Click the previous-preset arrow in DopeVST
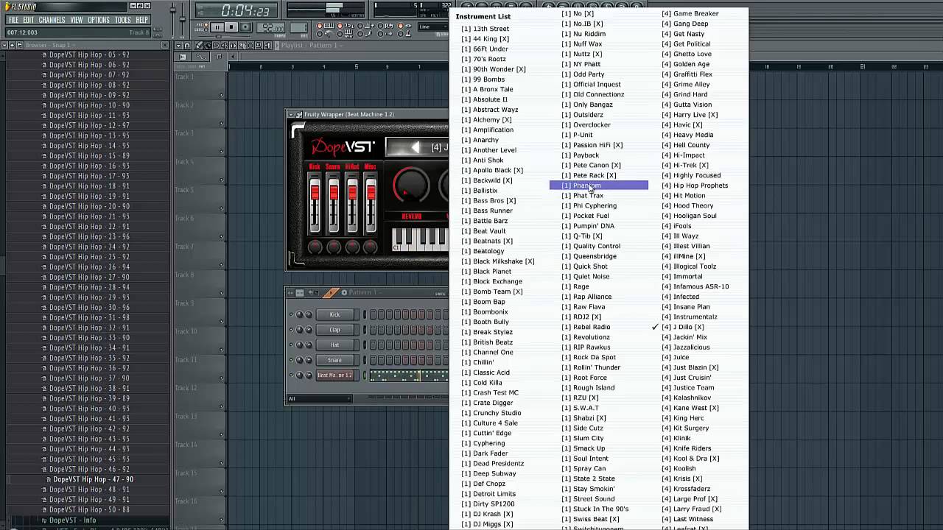The image size is (943, 530). pos(415,147)
